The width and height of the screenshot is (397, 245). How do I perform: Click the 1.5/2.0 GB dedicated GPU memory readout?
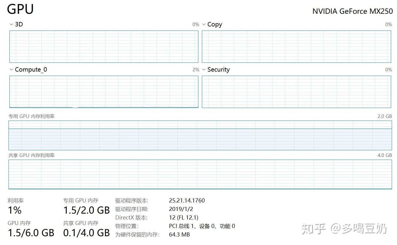(87, 210)
